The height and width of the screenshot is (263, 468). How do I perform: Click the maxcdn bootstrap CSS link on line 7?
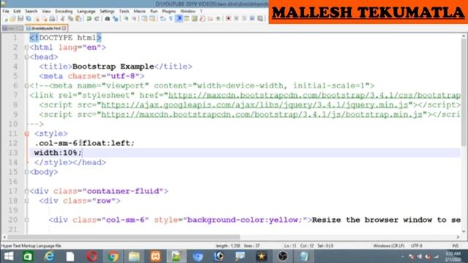point(314,96)
